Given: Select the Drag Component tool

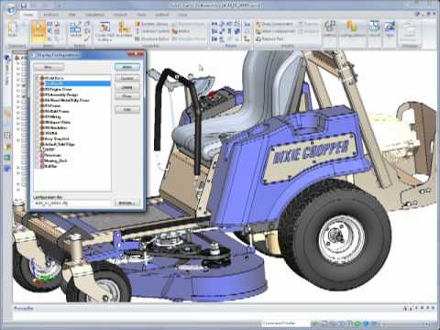Looking at the screenshot, I should [x=274, y=24].
